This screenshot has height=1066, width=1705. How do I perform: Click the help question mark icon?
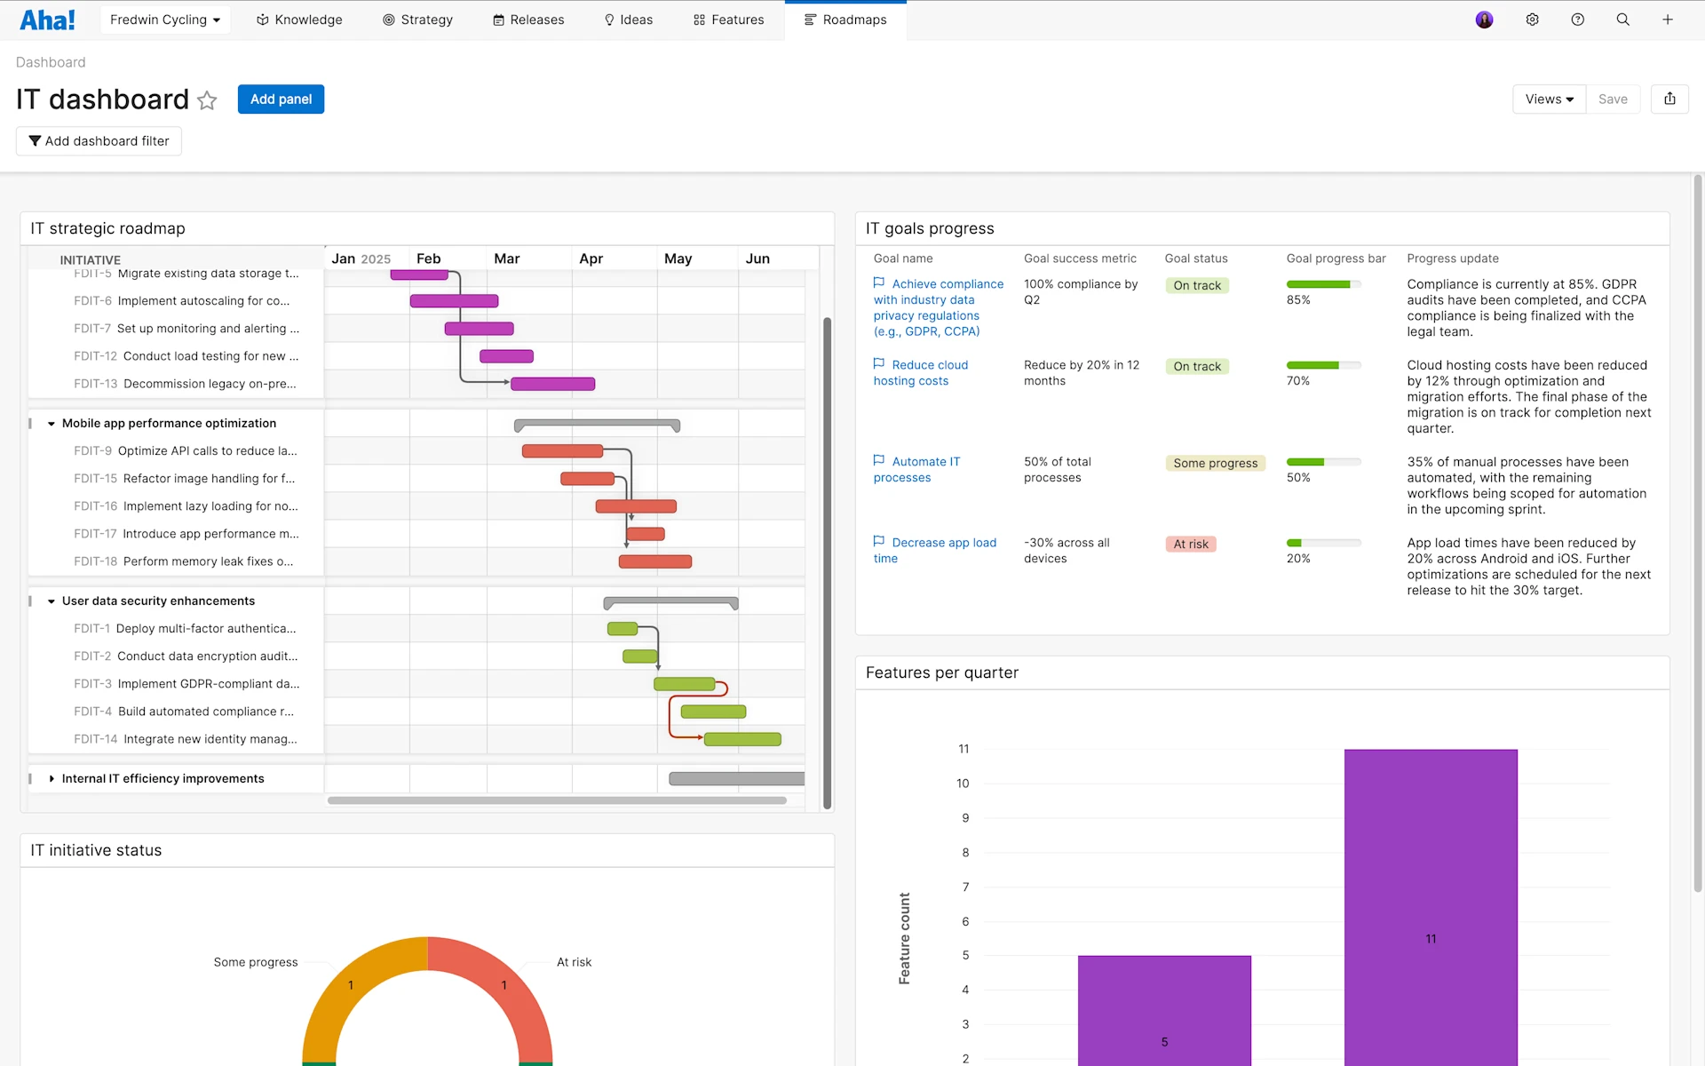[1577, 20]
